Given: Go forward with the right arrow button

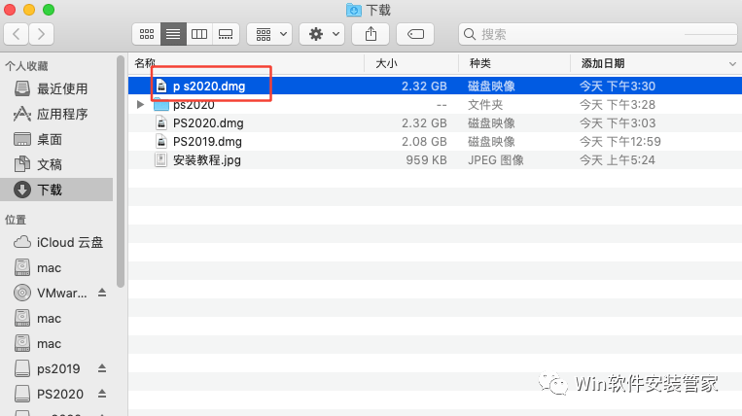Looking at the screenshot, I should coord(41,34).
